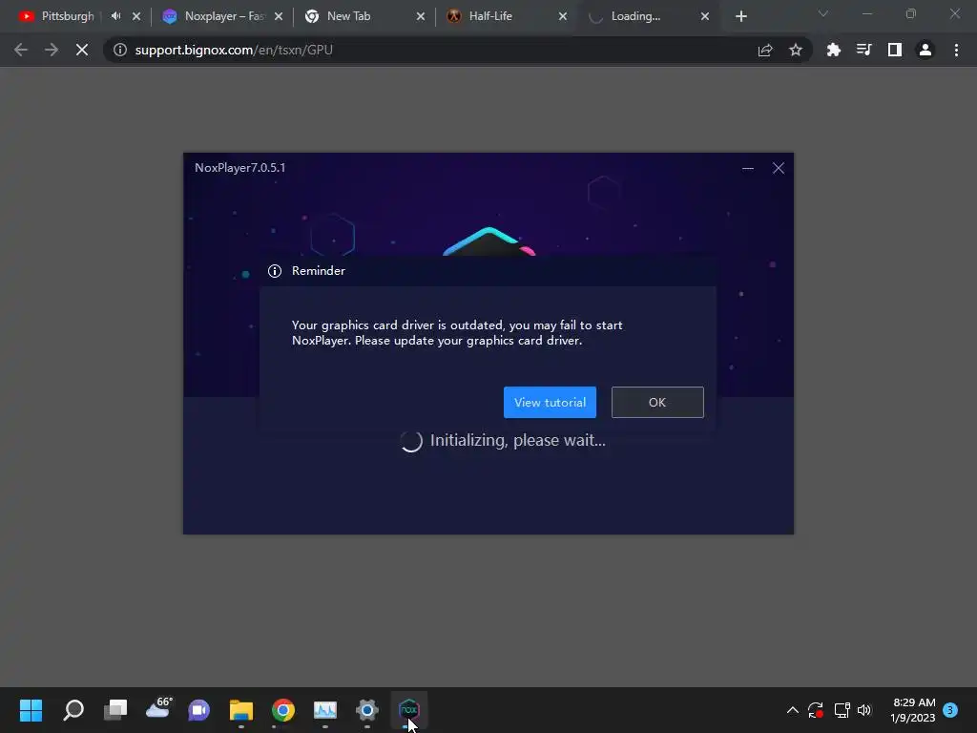Minimize the NoxPlayer7.0.5.1 window

coord(748,168)
